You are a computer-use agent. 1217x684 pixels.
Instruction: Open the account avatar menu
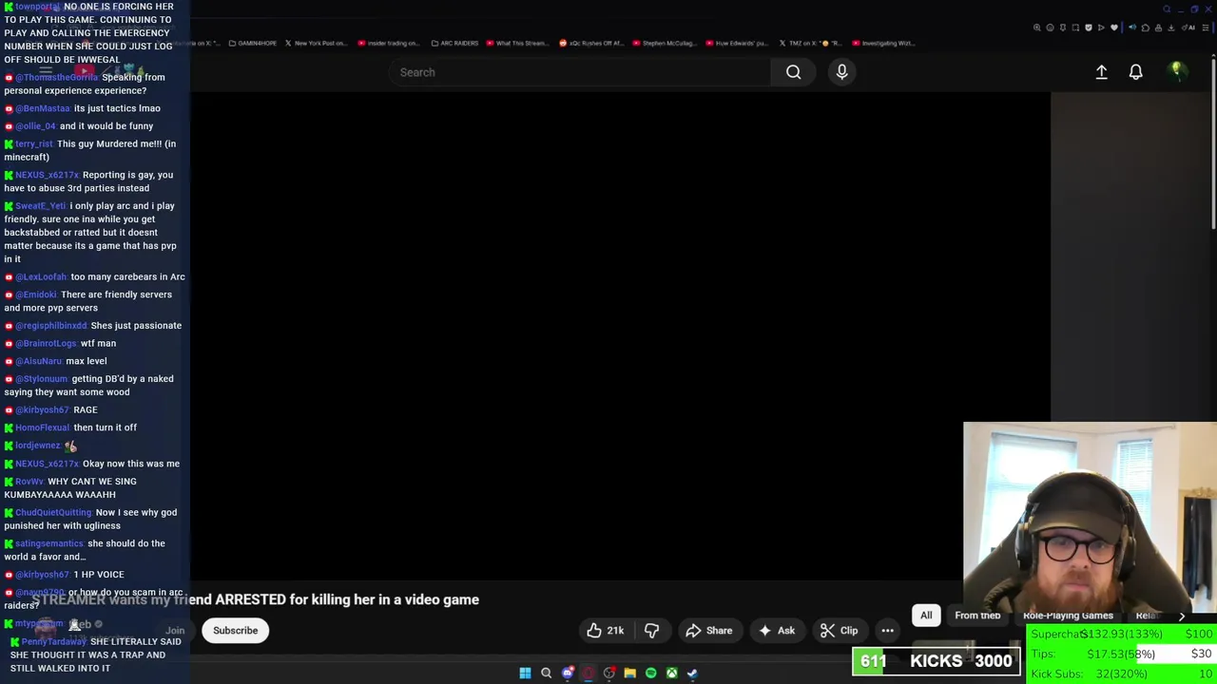[1176, 71]
